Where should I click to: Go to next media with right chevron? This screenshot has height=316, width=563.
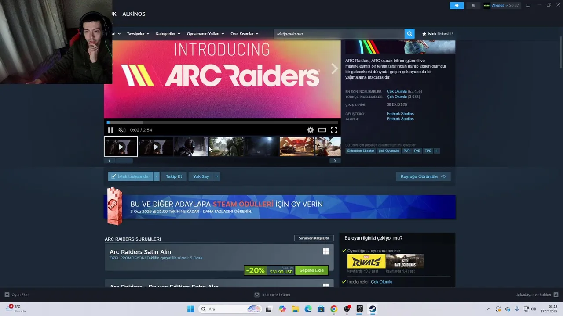(334, 68)
